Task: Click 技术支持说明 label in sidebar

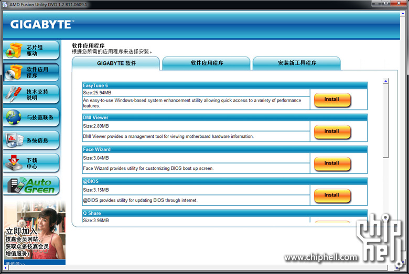Action: 37,95
